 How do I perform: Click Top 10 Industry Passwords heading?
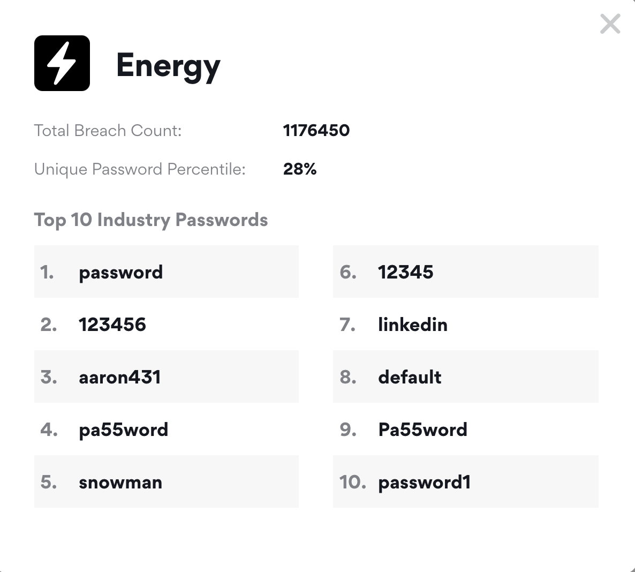tap(151, 220)
